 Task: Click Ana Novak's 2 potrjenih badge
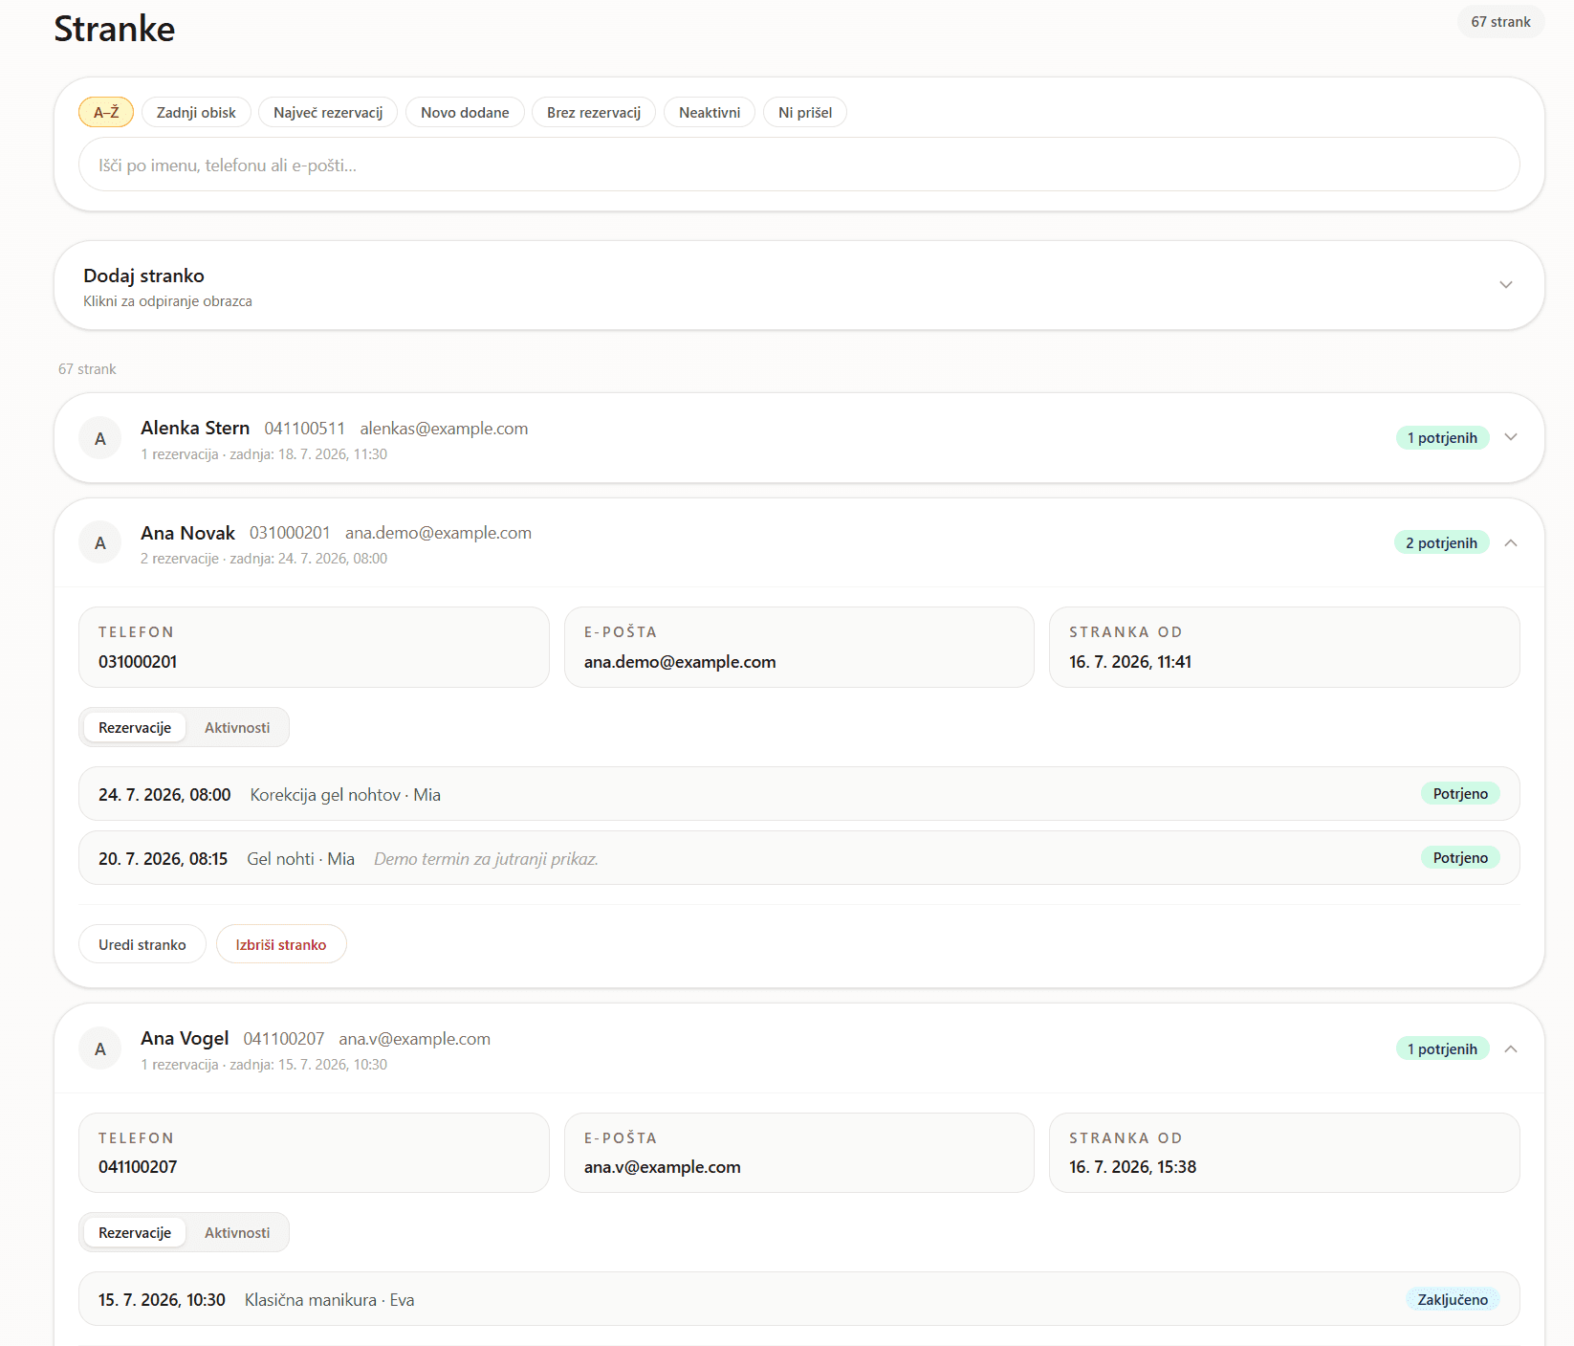click(x=1441, y=542)
